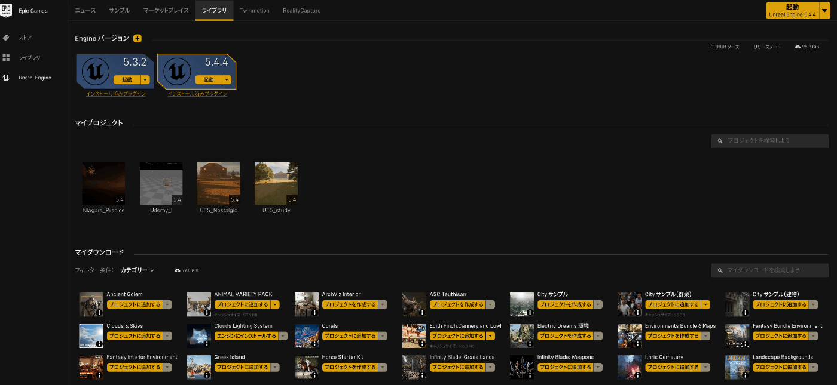Click the Epic Games logo icon
The image size is (837, 385).
pyautogui.click(x=7, y=10)
